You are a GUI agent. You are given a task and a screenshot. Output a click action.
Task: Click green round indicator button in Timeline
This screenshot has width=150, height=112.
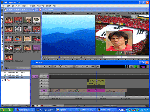136,66
